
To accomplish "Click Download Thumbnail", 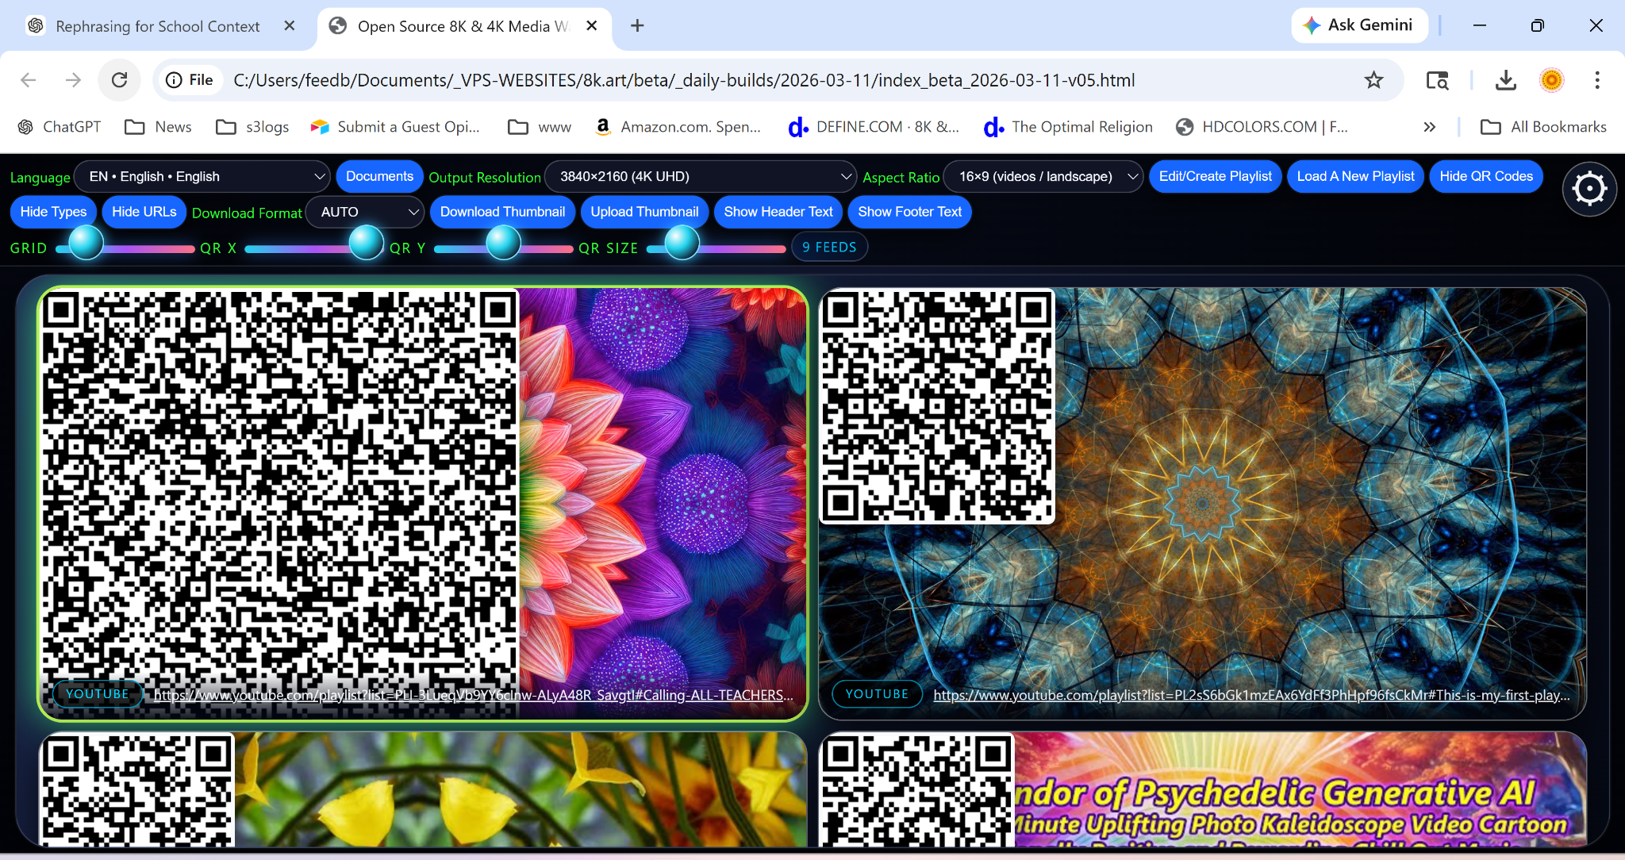I will pos(502,212).
